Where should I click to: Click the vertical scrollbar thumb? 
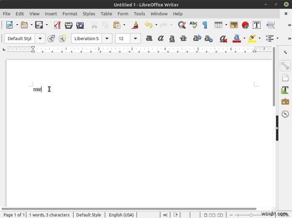pyautogui.click(x=274, y=76)
